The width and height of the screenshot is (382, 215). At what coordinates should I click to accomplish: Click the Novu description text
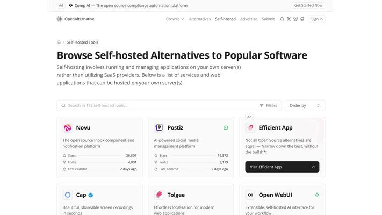pos(98,143)
